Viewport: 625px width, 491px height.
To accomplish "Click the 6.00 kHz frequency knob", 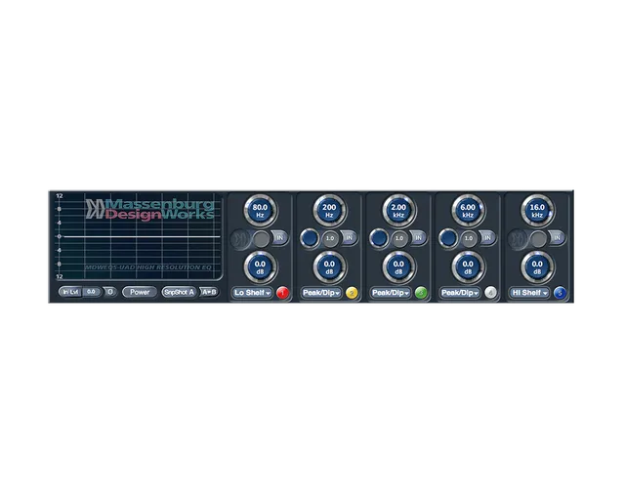I will (x=468, y=211).
